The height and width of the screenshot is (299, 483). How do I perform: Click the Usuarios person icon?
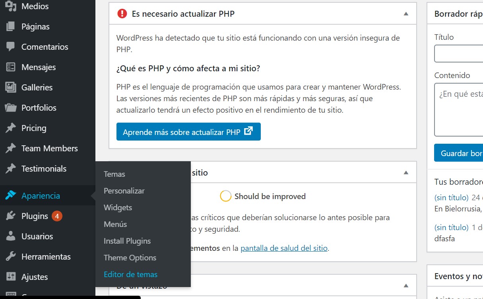coord(11,236)
